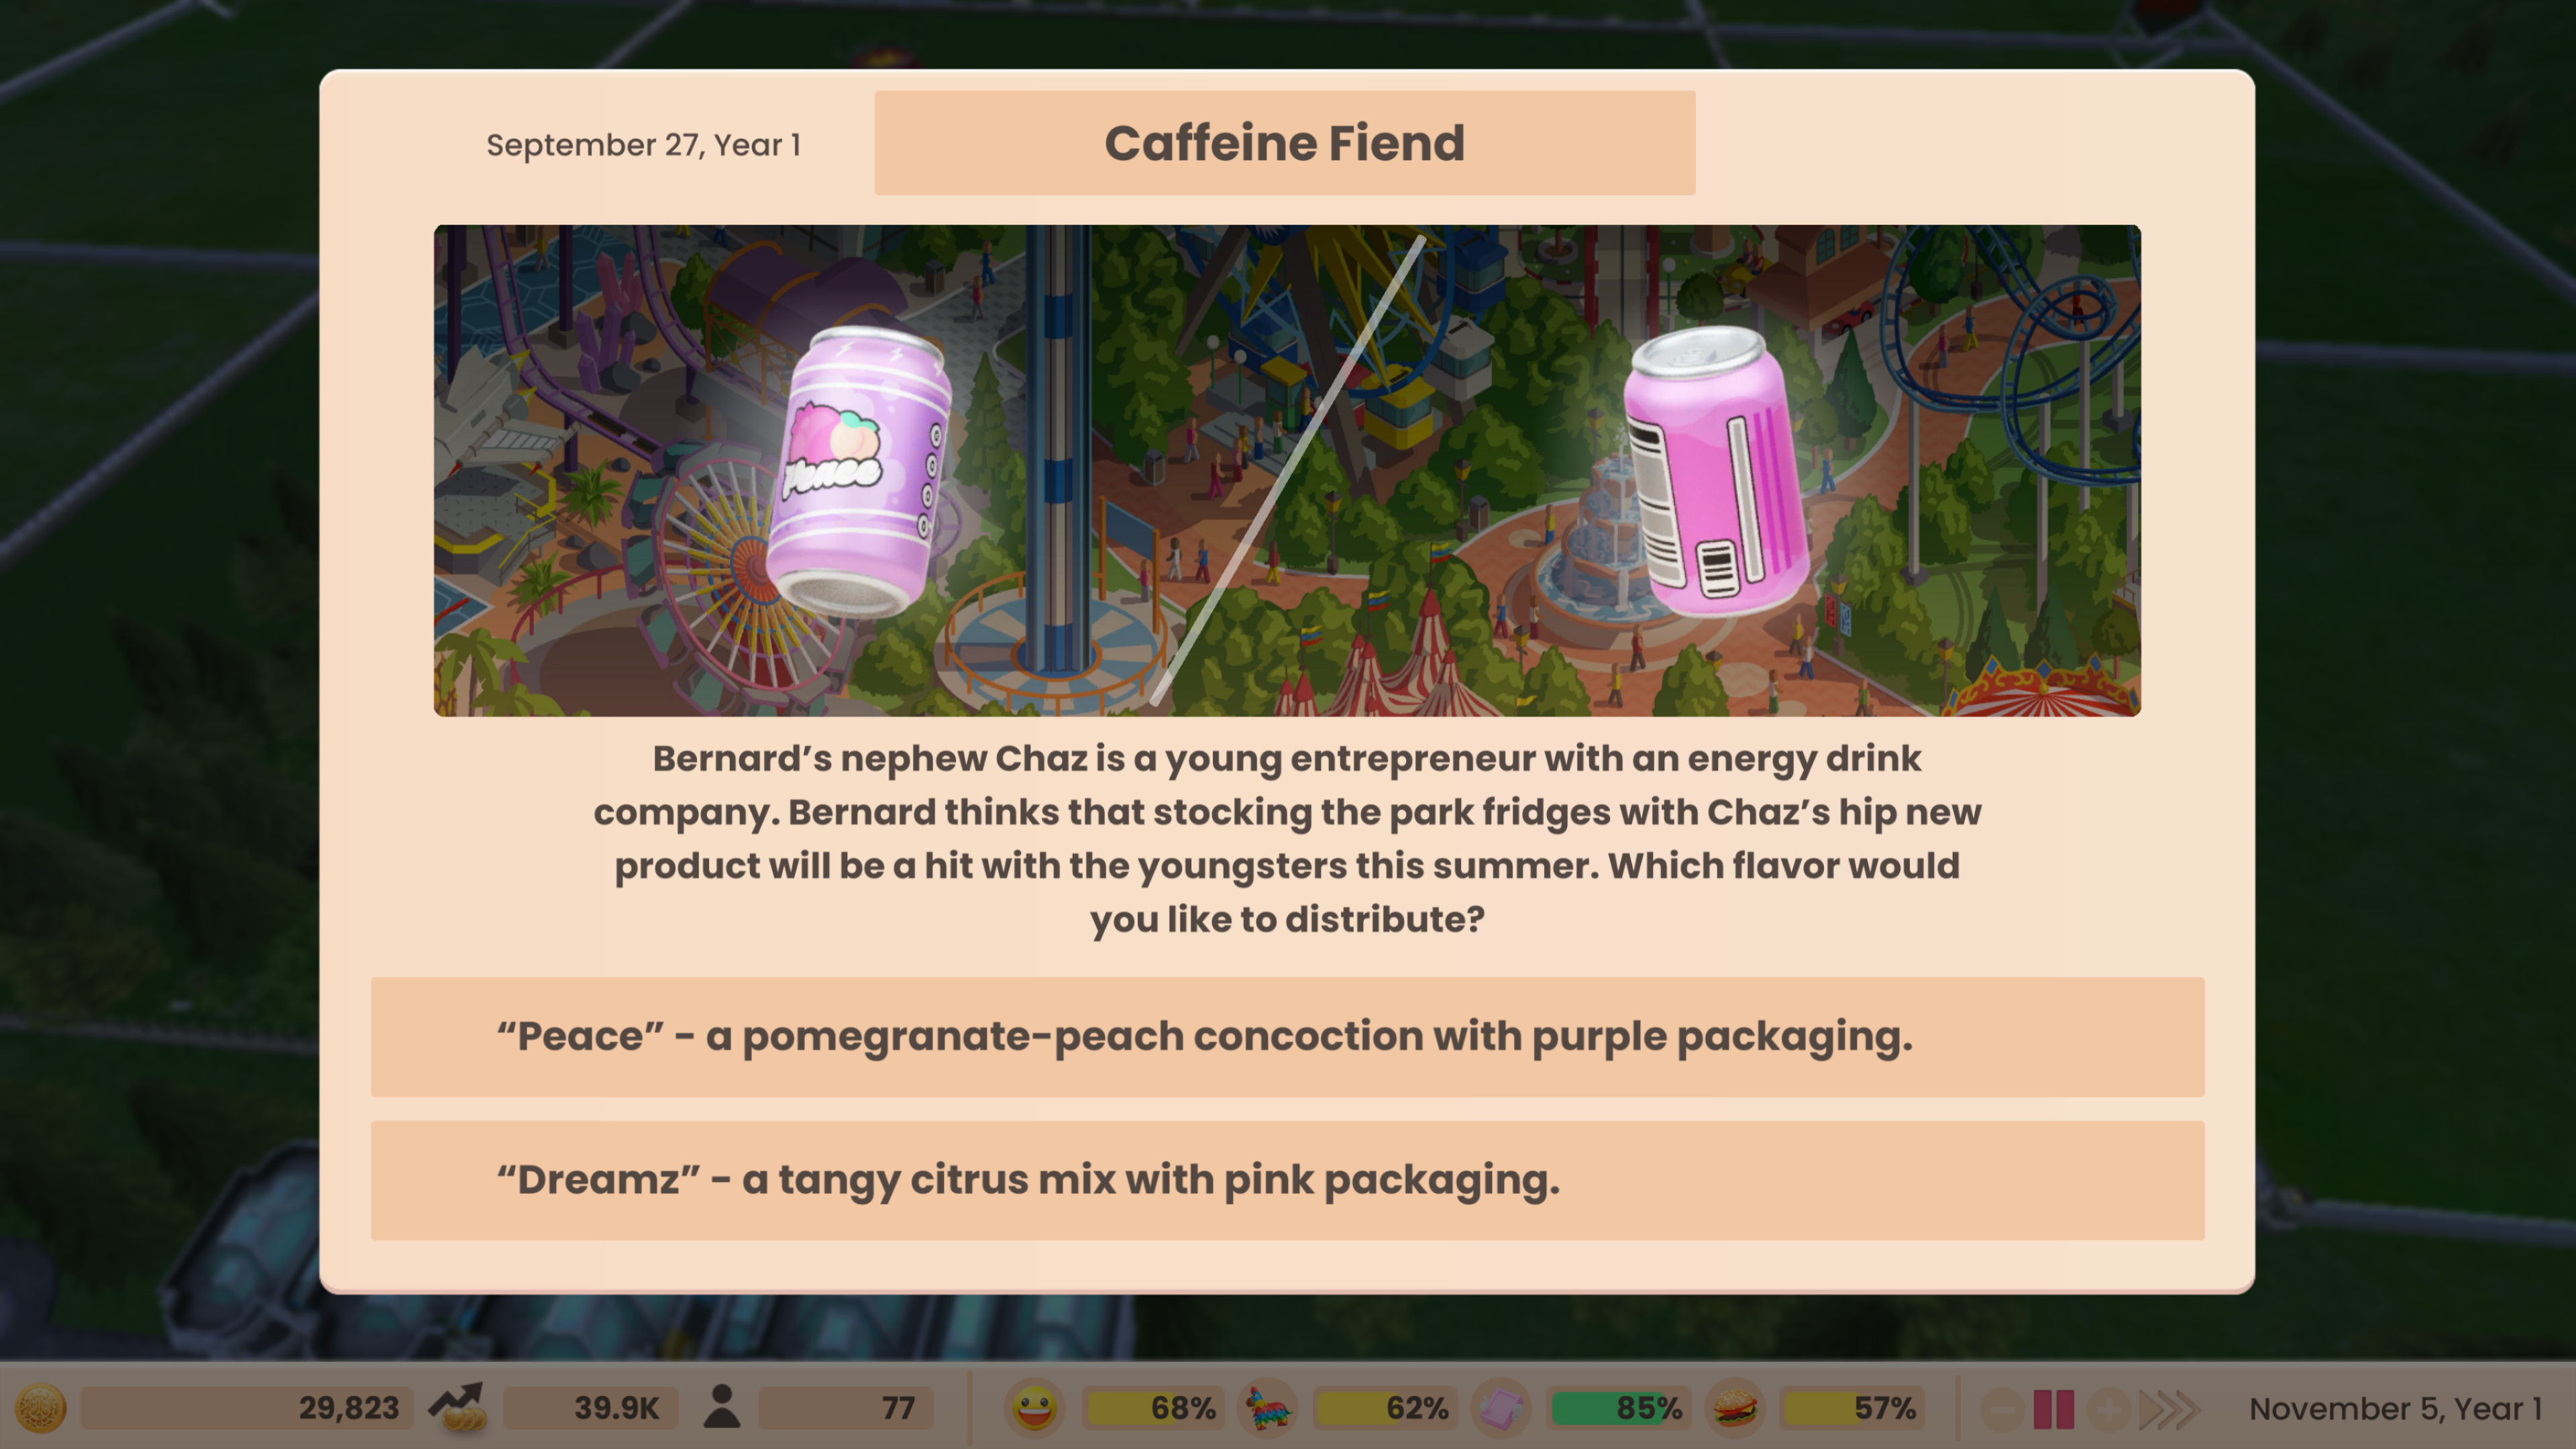This screenshot has width=2576, height=1449.
Task: Decrease game speed with the minus button
Action: (2002, 1409)
